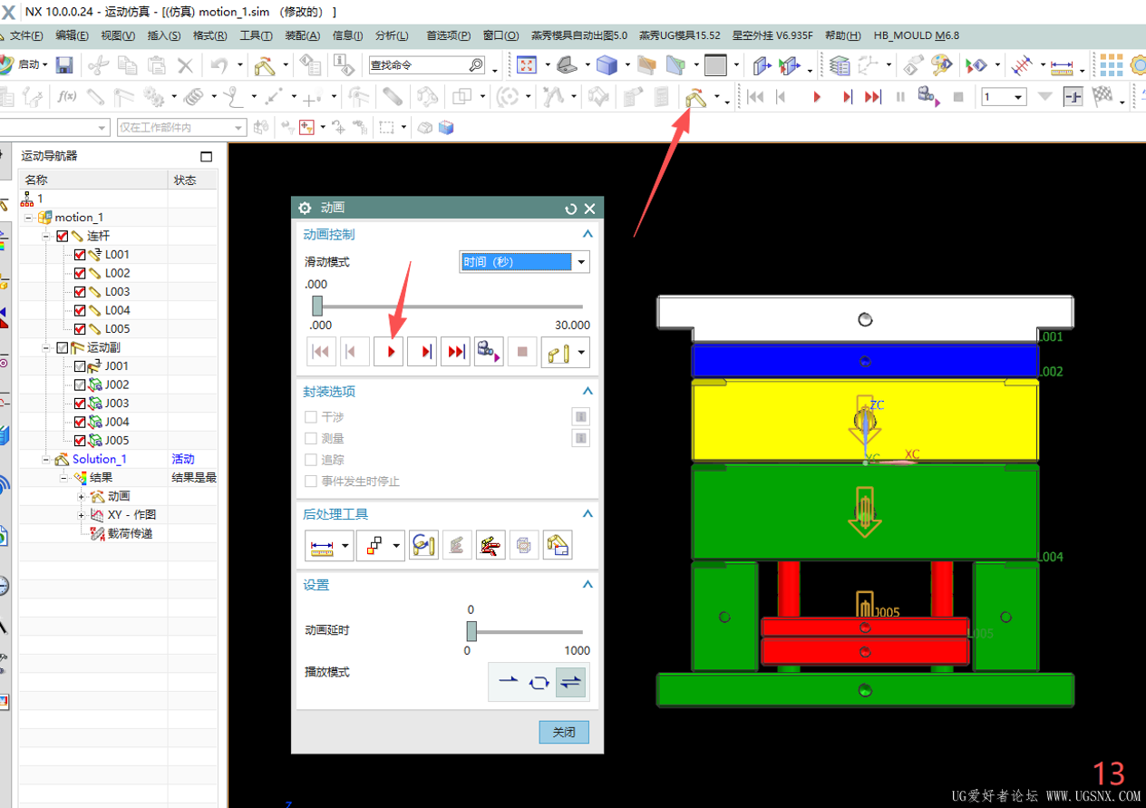Click the step forward button in dialog
The height and width of the screenshot is (808, 1146).
point(422,351)
